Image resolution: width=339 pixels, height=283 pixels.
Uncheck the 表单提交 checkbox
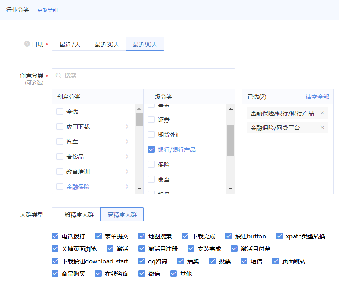click(98, 236)
